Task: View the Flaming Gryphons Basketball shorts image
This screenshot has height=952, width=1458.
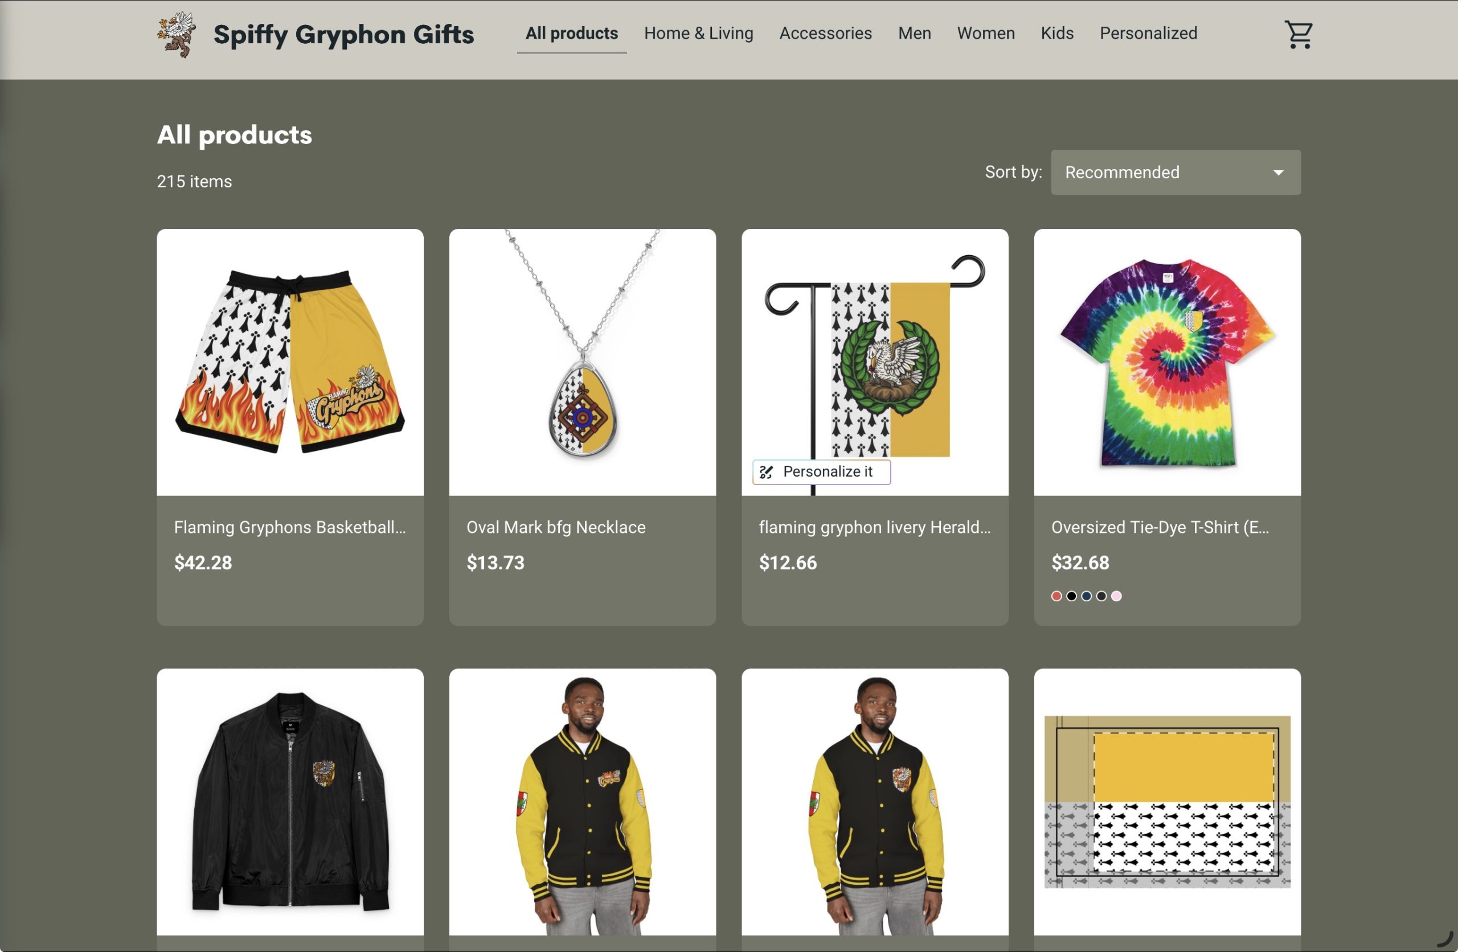Action: pos(290,362)
